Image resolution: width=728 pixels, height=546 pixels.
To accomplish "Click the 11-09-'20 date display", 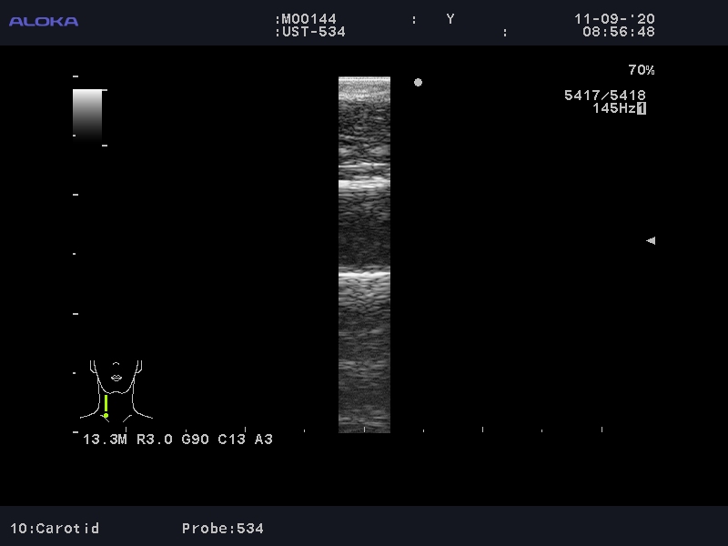I will [614, 19].
